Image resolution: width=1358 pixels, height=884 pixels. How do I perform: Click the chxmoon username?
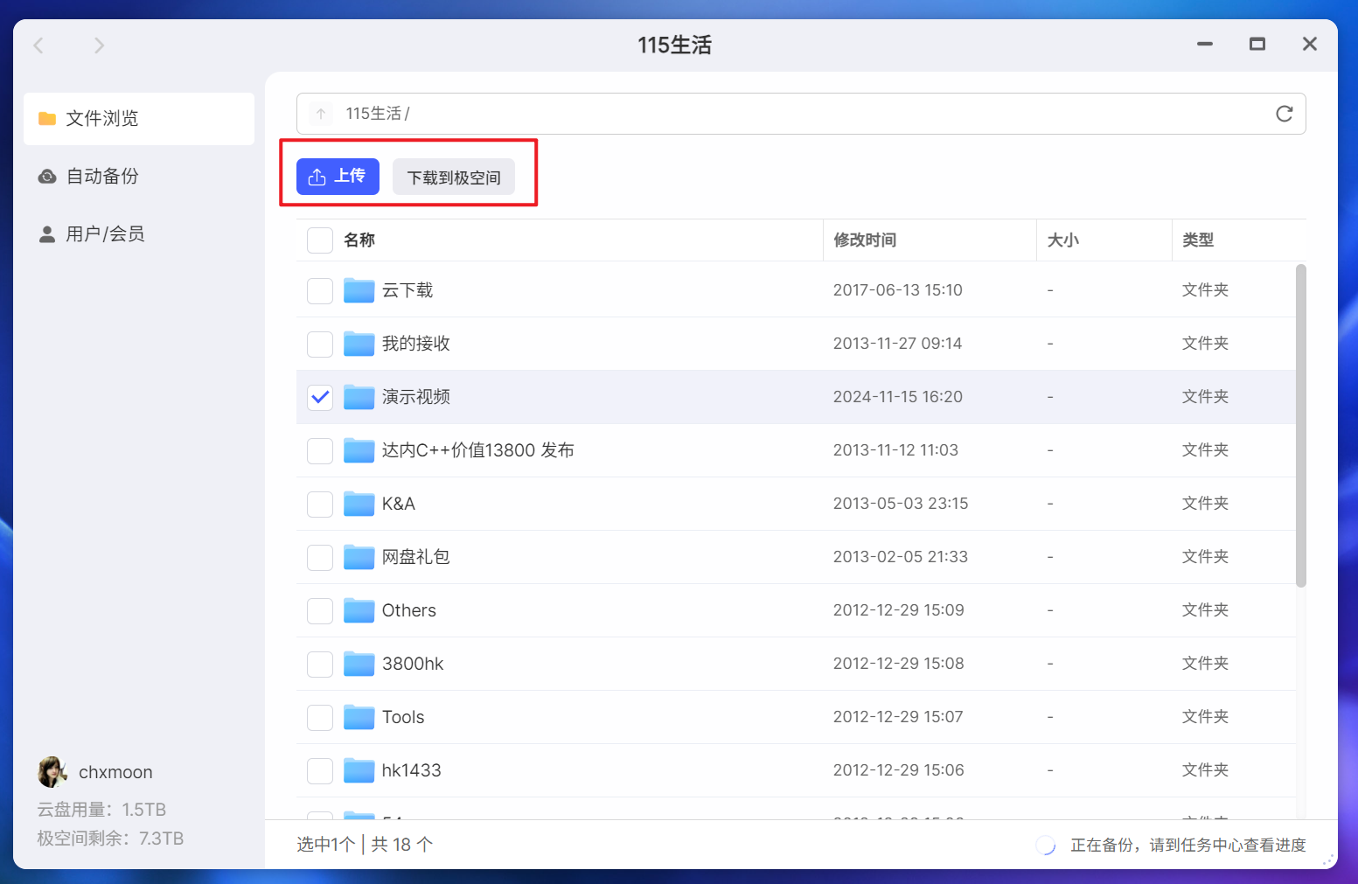pyautogui.click(x=115, y=772)
